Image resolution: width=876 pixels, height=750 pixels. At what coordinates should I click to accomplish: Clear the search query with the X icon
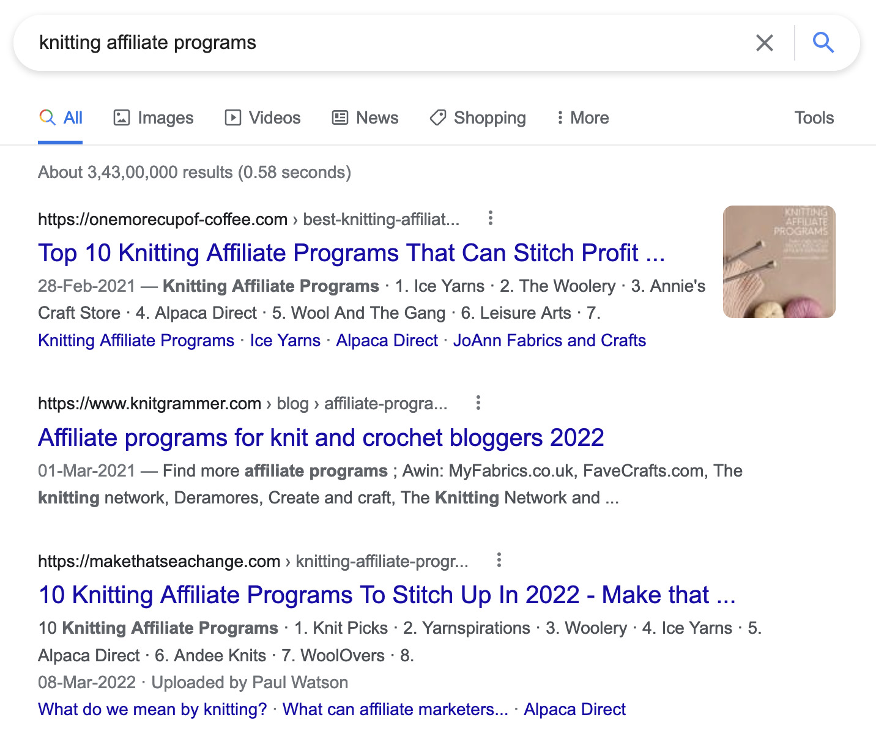click(764, 43)
